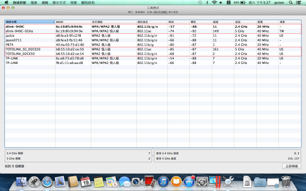This screenshot has width=306, height=191.
Task: Open 檔案 menu
Action: pyautogui.click(x=34, y=3)
